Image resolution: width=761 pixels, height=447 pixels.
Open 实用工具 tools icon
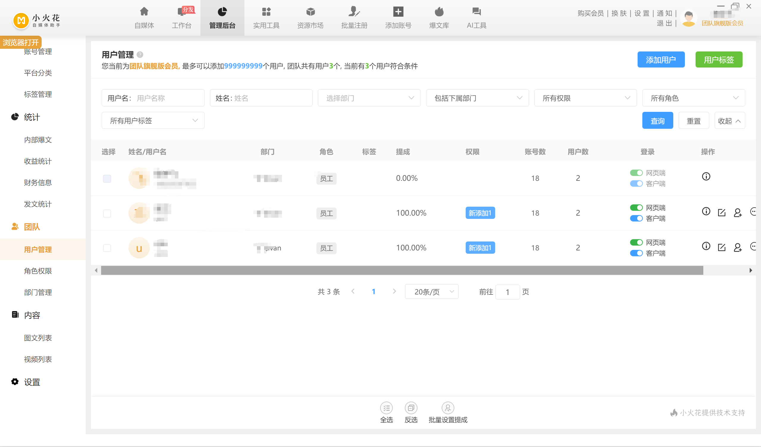click(x=266, y=12)
